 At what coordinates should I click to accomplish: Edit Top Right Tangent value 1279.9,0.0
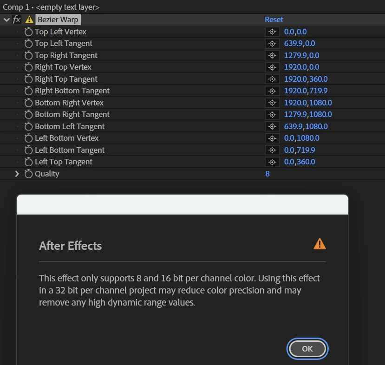[301, 55]
